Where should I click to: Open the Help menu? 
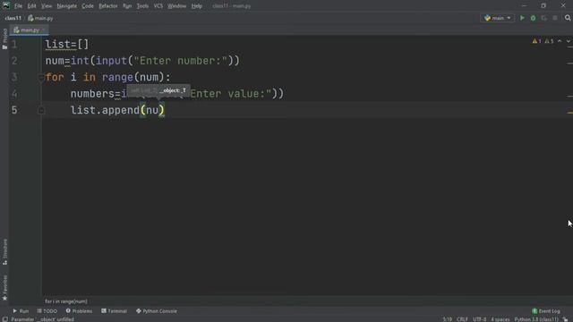click(x=197, y=6)
